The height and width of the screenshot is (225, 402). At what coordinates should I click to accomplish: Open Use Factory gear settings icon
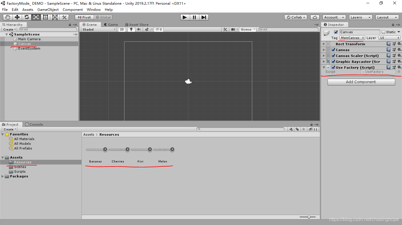click(399, 67)
